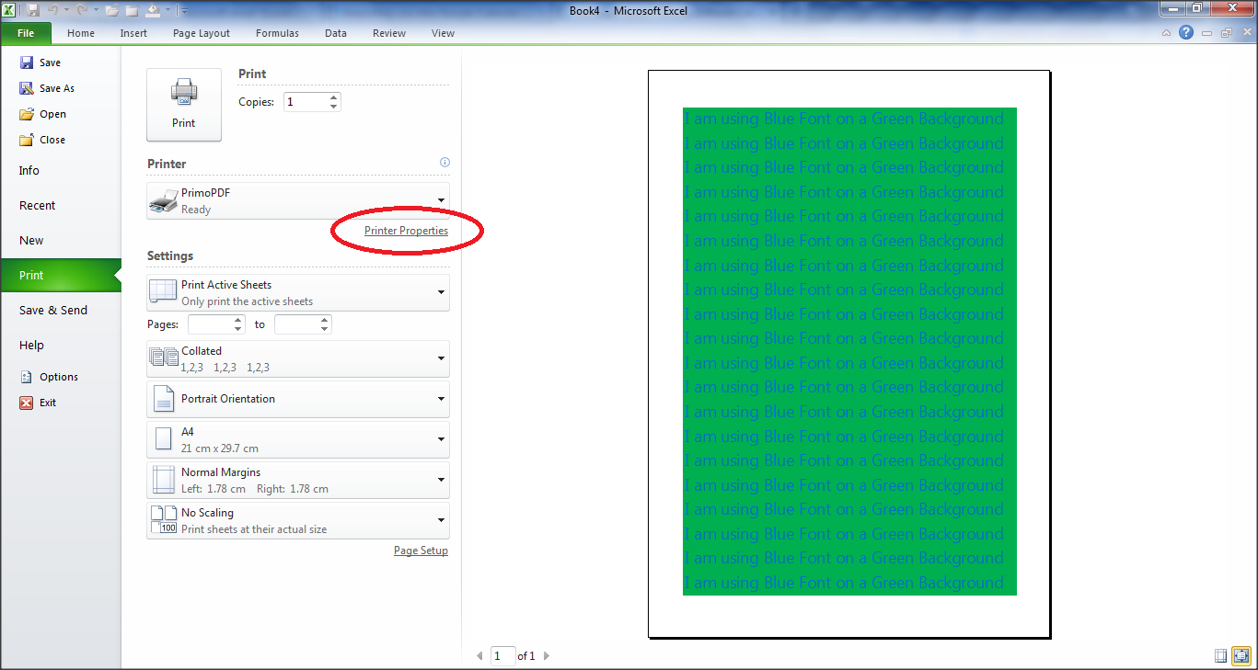The width and height of the screenshot is (1258, 670).
Task: Click the large Print button
Action: [x=184, y=105]
